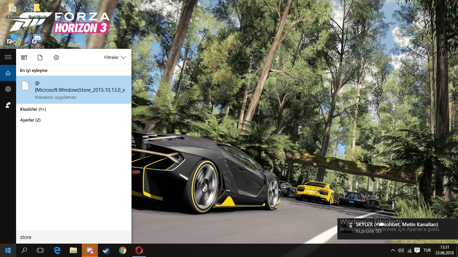
Task: Open the Action Center notifications icon
Action: tap(417, 250)
